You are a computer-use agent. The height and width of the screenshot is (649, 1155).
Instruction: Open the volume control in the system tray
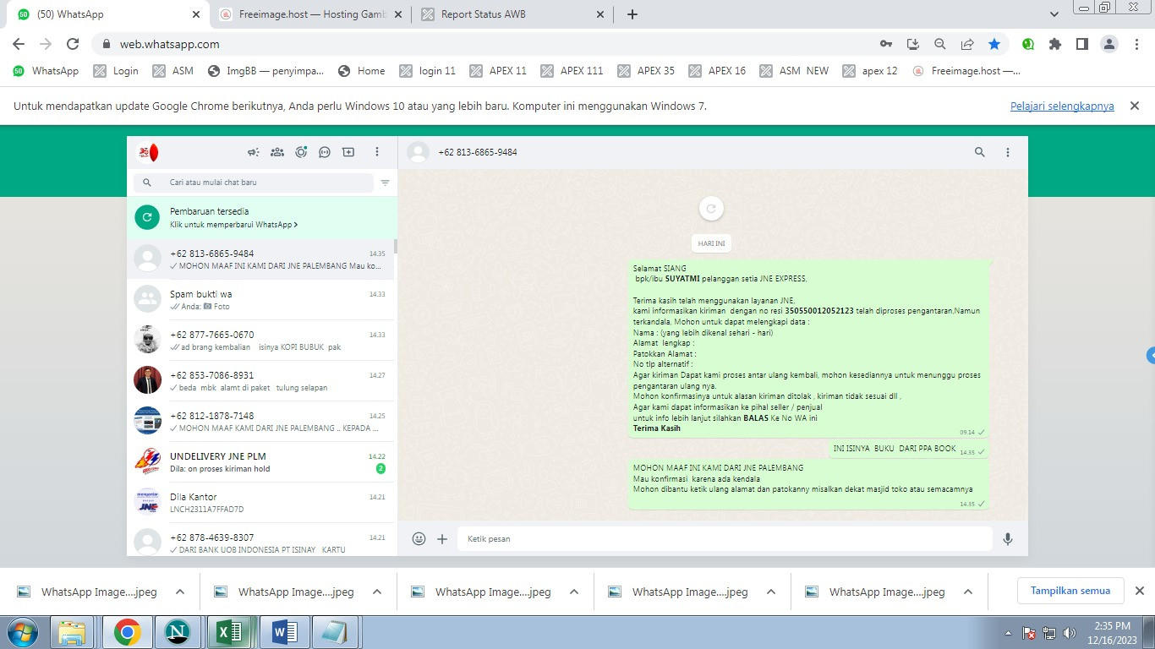(x=1070, y=632)
